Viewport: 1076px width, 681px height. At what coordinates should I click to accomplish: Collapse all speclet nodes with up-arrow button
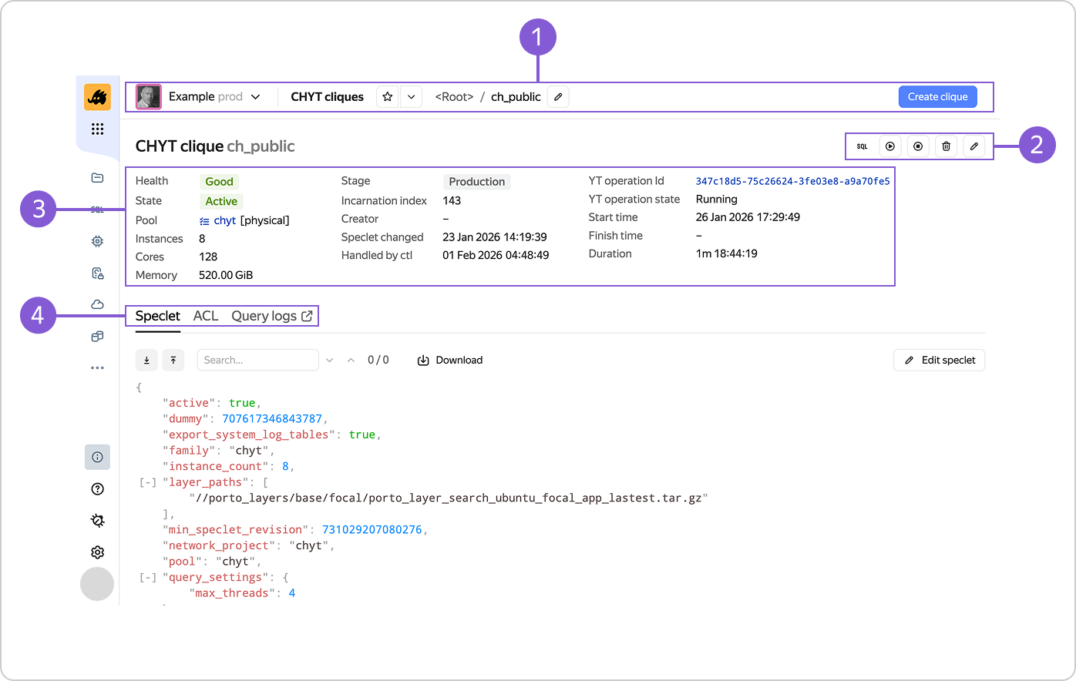173,360
